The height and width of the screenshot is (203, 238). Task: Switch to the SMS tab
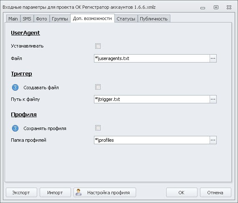click(27, 19)
